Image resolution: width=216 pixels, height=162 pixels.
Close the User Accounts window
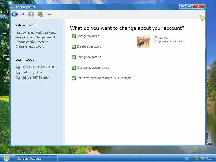(x=198, y=6)
